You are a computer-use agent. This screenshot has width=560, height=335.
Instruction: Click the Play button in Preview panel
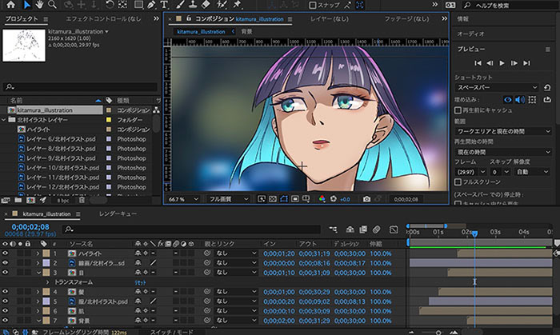502,63
